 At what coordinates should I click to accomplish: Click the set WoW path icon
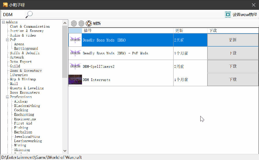coord(228,15)
